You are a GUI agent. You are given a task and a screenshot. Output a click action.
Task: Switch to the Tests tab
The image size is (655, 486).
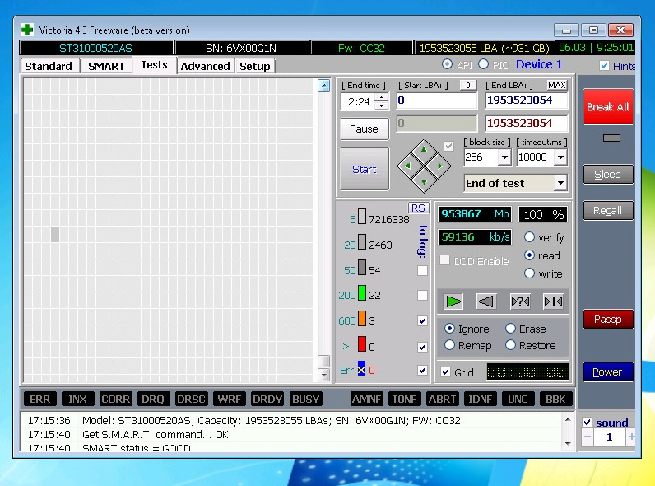coord(154,65)
